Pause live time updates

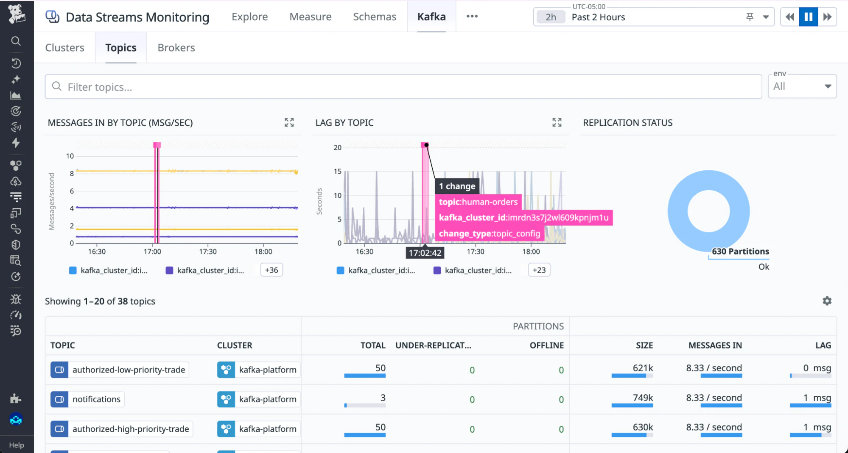(x=808, y=17)
